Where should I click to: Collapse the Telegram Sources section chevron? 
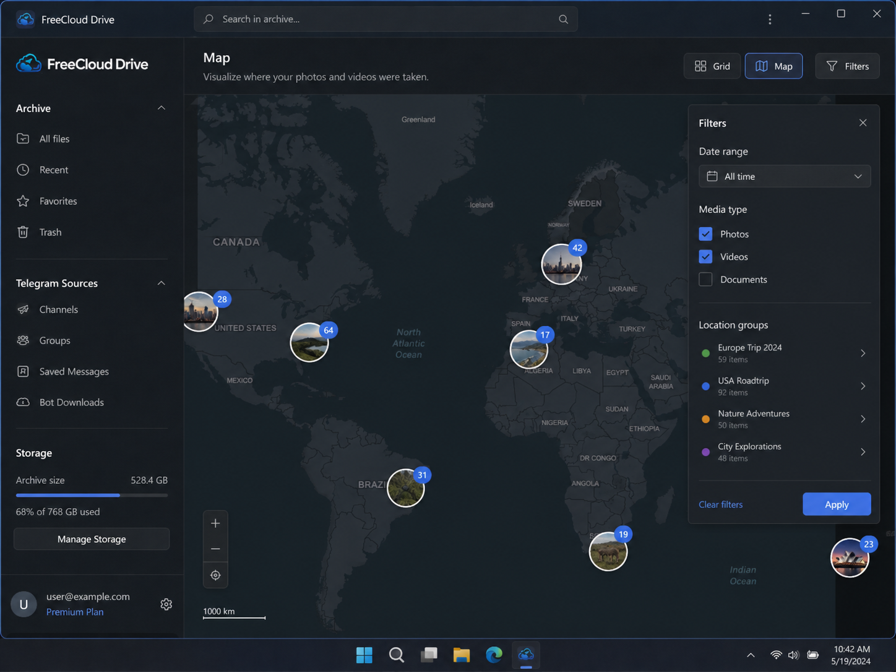click(x=162, y=283)
